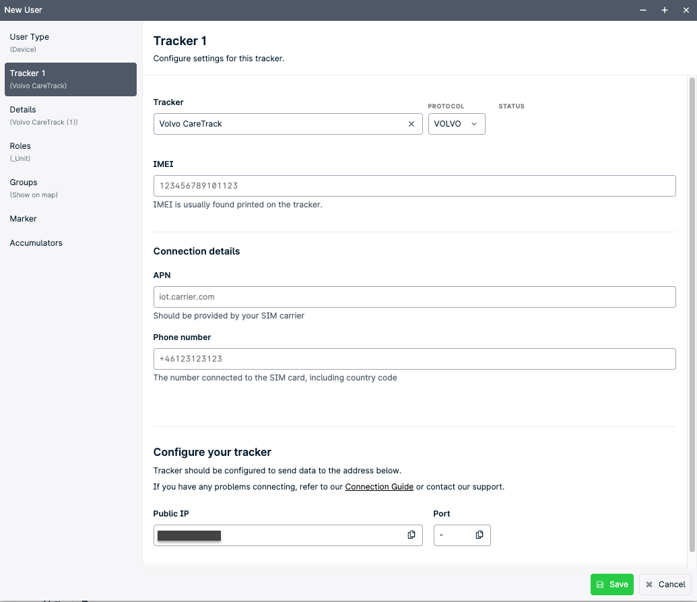This screenshot has width=697, height=602.
Task: Clear the Tracker field with the X icon
Action: tap(411, 124)
